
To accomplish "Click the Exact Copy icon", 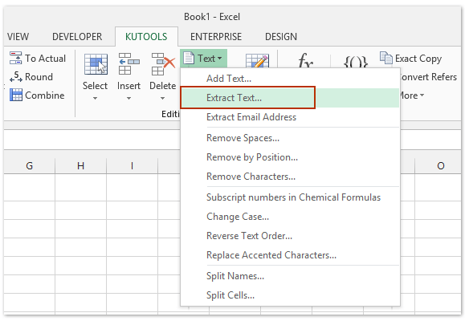I will click(386, 58).
